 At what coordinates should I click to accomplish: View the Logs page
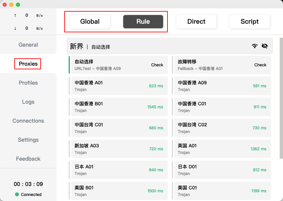28,102
